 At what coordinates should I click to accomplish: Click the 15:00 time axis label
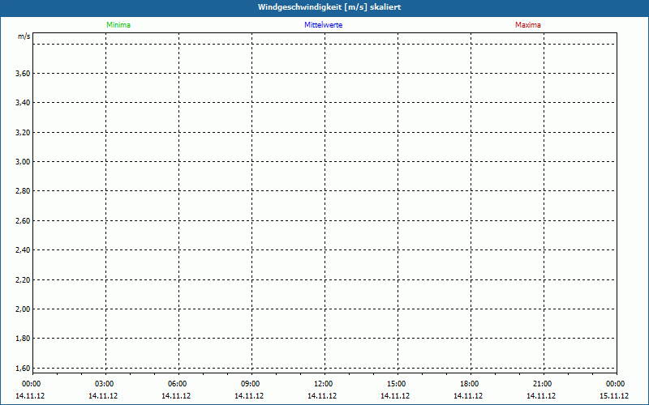pos(397,384)
